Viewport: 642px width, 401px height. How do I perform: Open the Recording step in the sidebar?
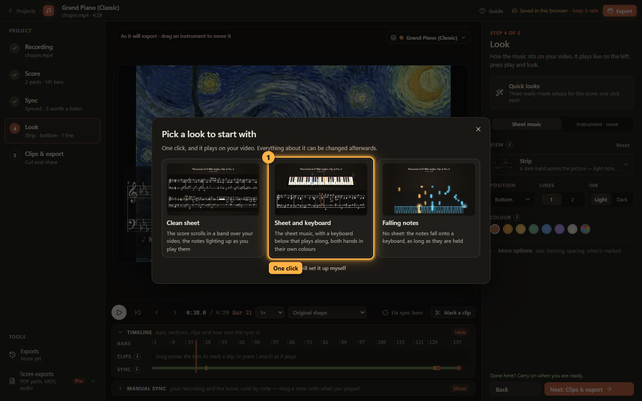point(52,50)
